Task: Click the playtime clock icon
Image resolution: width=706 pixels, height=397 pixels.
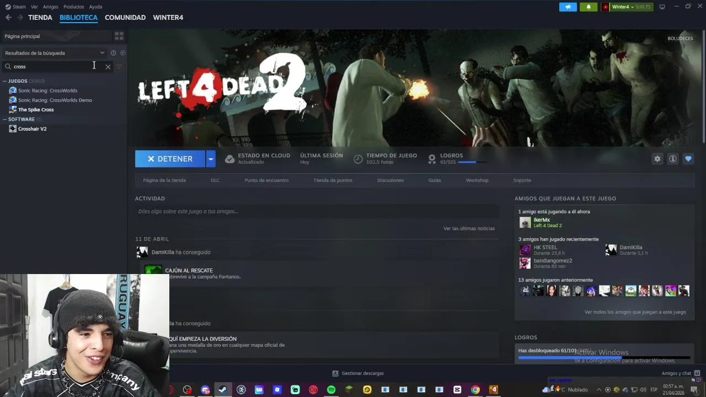Action: (358, 159)
